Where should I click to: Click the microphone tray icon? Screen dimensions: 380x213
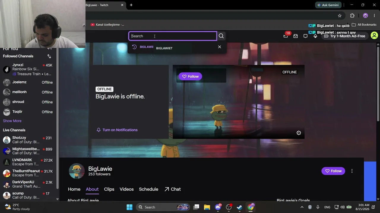[x=318, y=207]
